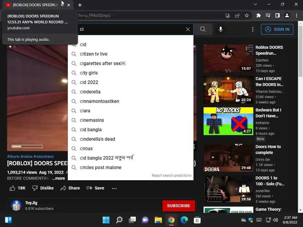Open more video actions ellipsis
303x227 pixels.
point(114,188)
